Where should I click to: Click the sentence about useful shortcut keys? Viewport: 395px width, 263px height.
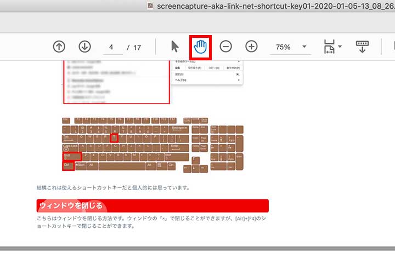point(113,187)
